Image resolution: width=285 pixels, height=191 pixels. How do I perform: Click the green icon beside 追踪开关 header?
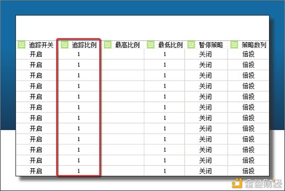pos(21,45)
